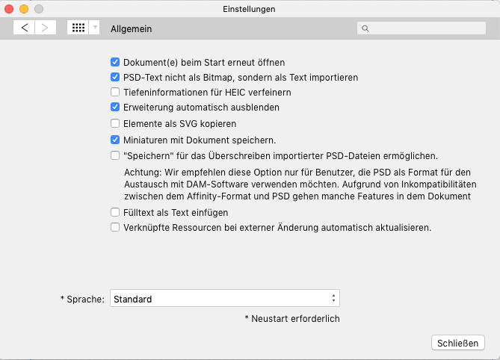The image size is (500, 360).
Task: Disable Dokument(e) beim Start erneut öffnen
Action: pos(115,63)
